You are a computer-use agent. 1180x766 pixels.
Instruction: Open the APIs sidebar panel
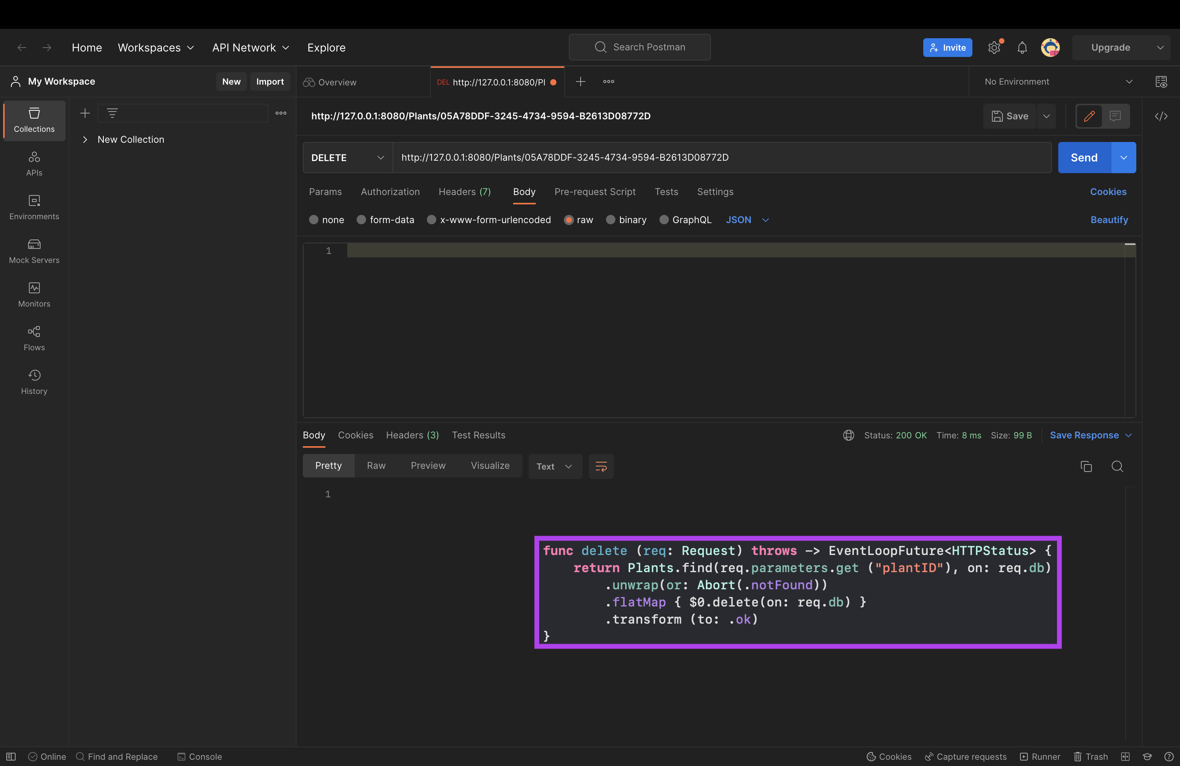coord(33,163)
